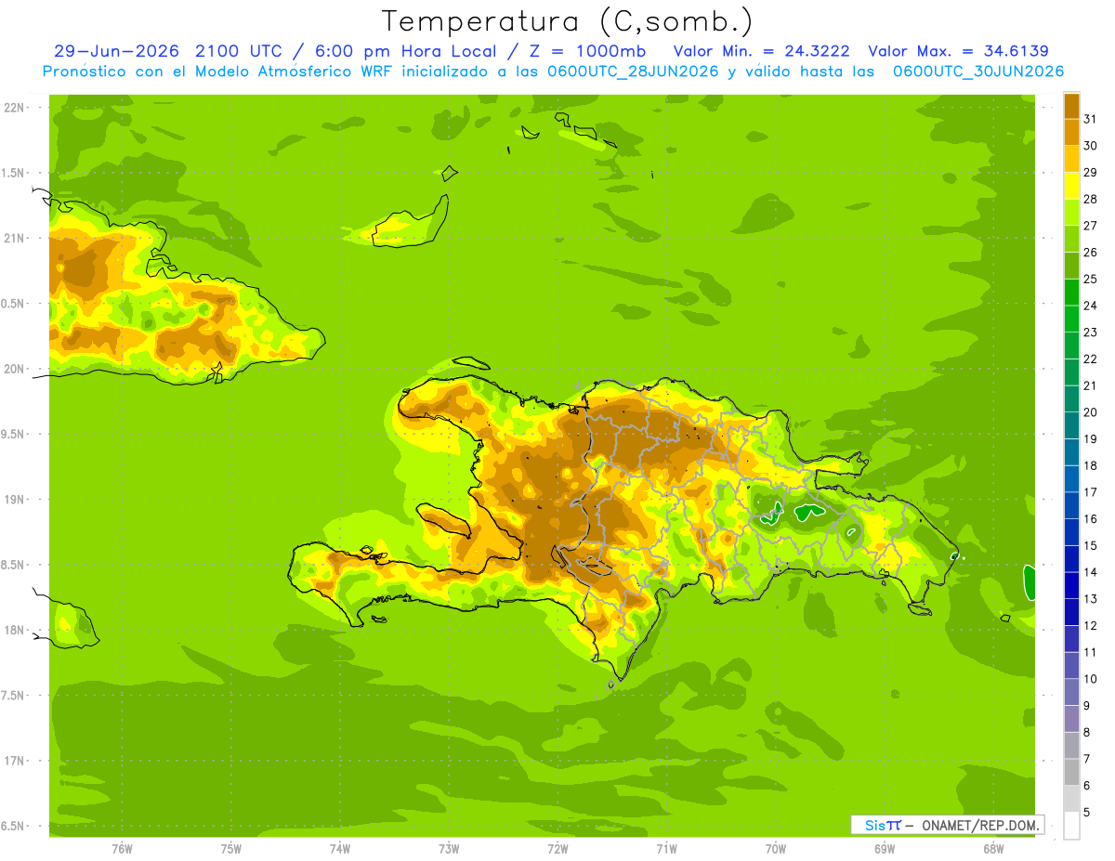This screenshot has width=1115, height=861.
Task: Click the "71W" longitude axis label
Action: pos(666,848)
